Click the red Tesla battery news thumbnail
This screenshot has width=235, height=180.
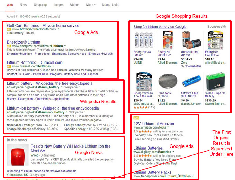click(18, 155)
